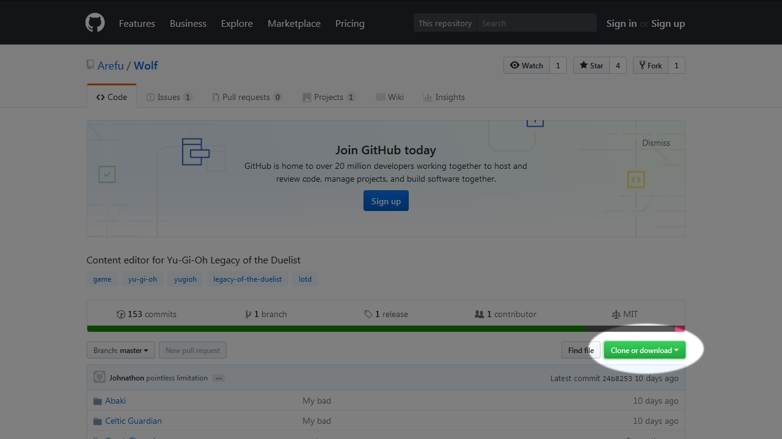Image resolution: width=782 pixels, height=439 pixels.
Task: Select the yu-gi-oh topic tag
Action: (142, 279)
